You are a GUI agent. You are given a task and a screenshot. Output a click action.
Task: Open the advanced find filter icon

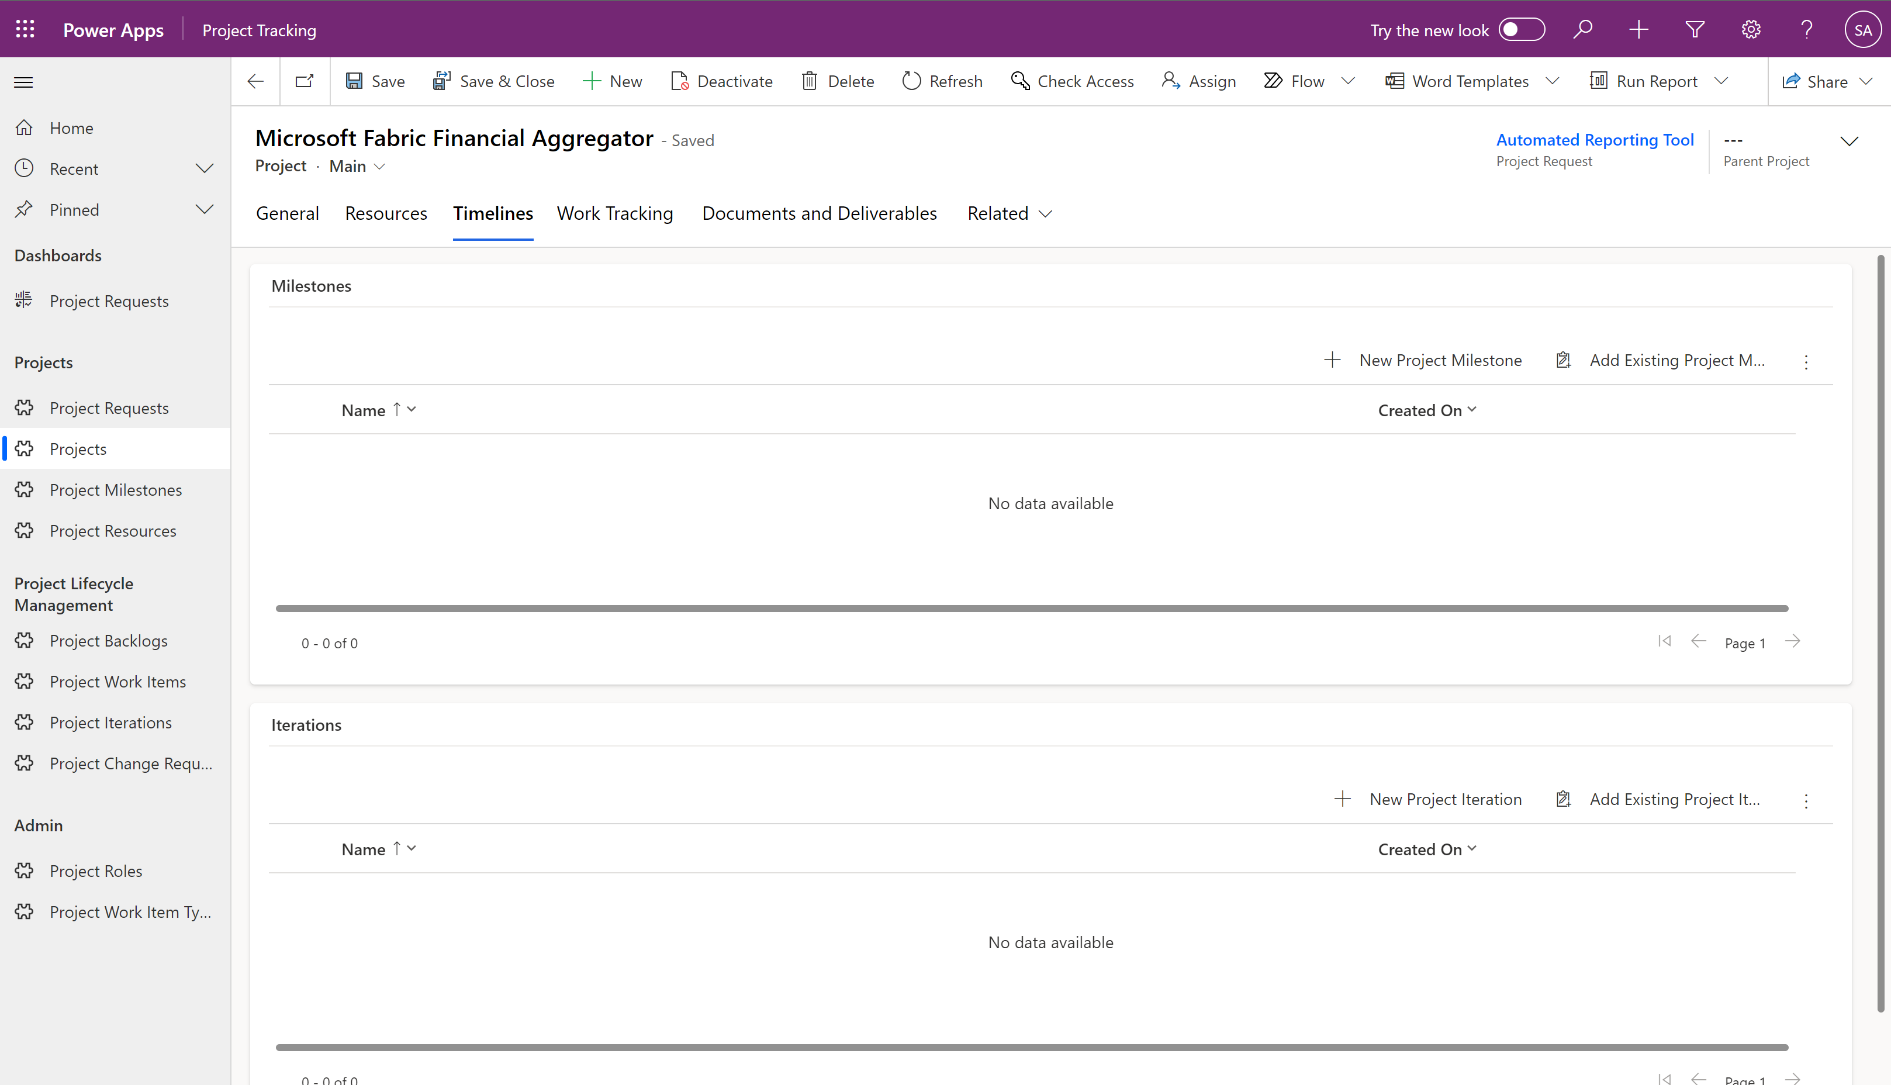point(1695,30)
